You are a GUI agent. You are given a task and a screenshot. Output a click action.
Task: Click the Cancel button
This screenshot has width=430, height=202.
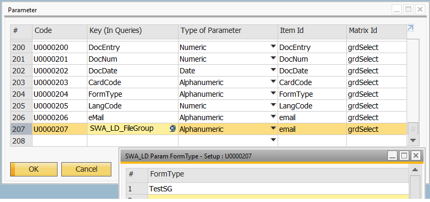(86, 169)
